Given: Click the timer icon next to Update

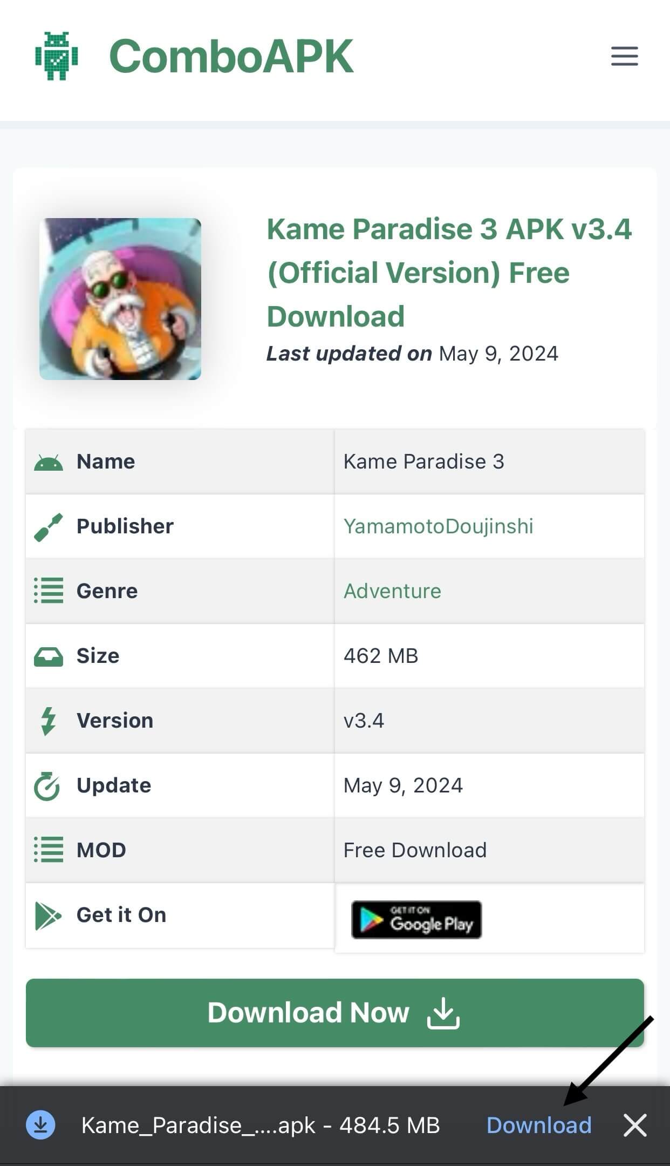Looking at the screenshot, I should pyautogui.click(x=48, y=785).
